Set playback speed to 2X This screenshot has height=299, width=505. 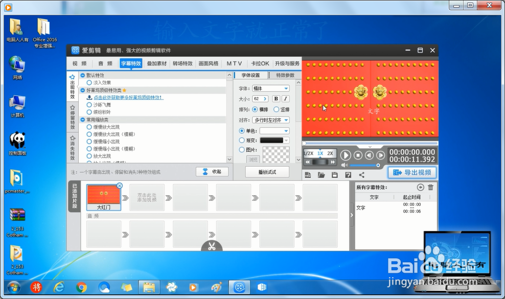(x=330, y=153)
